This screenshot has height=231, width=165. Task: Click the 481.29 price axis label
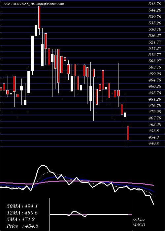(x=155, y=99)
